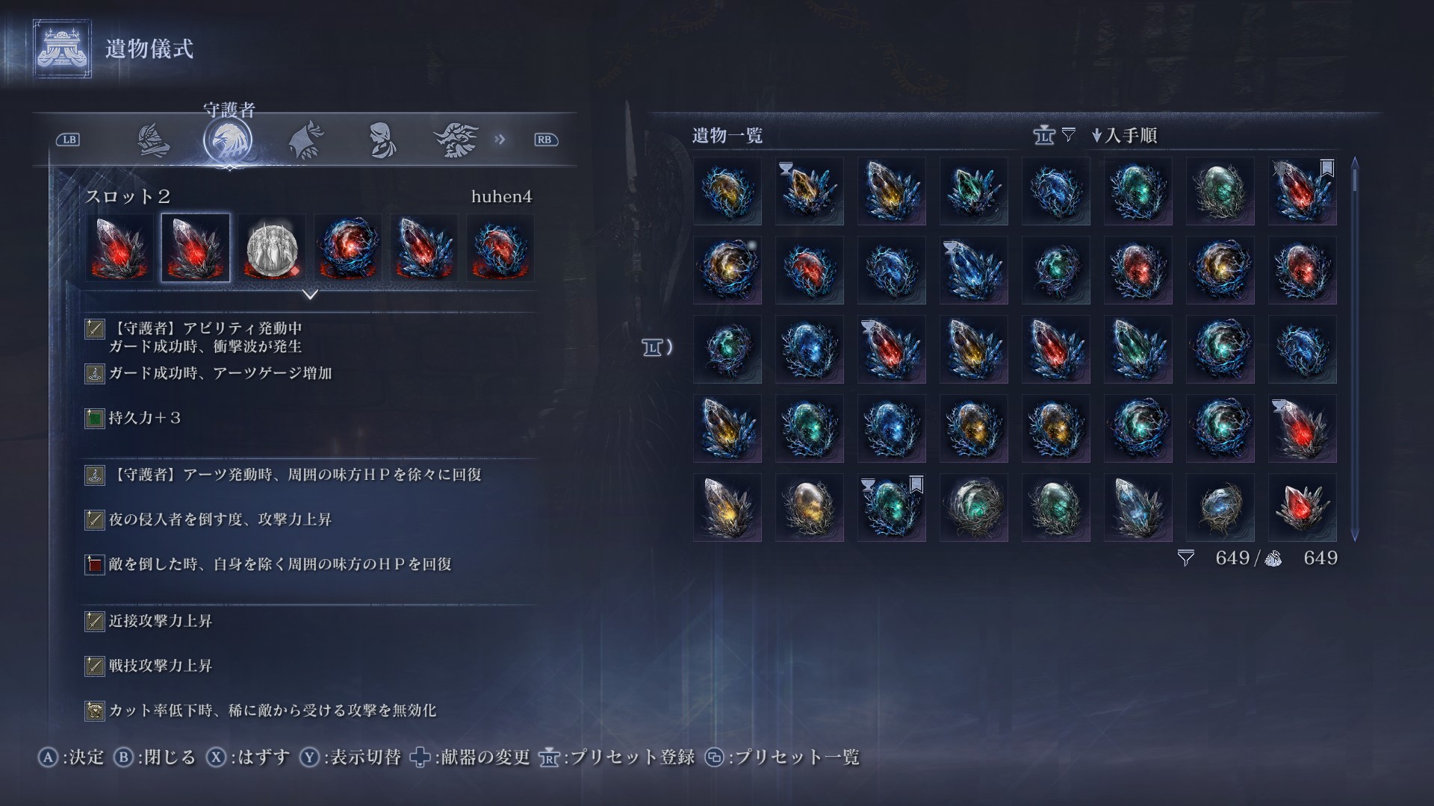
Task: Switch to previous character with LB
Action: click(68, 140)
